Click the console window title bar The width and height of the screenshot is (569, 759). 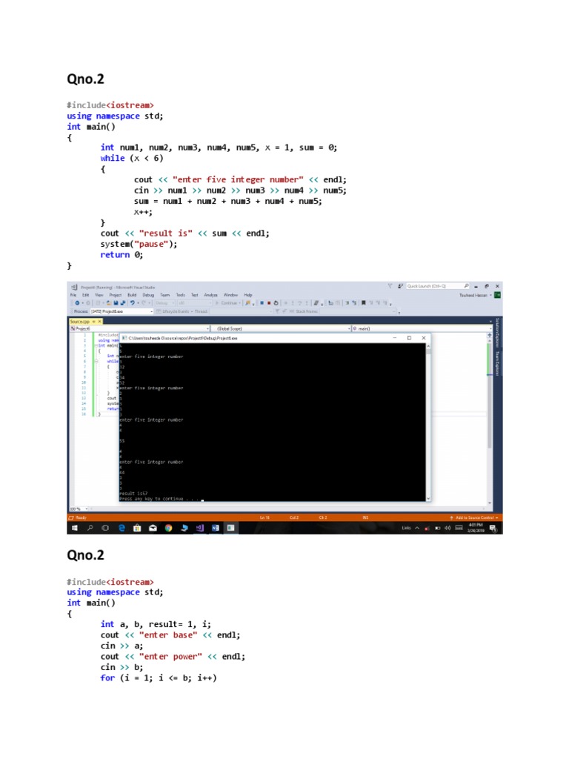[259, 337]
